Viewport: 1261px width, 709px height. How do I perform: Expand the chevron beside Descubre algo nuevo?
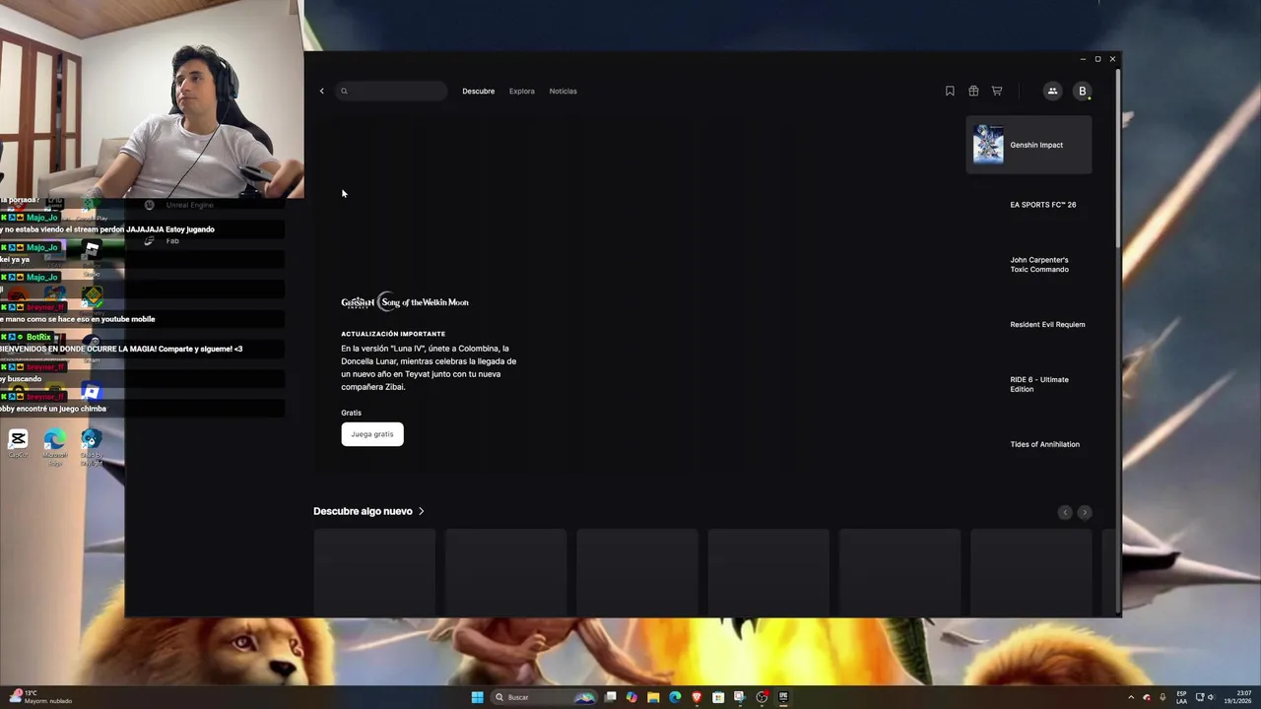[x=422, y=511]
